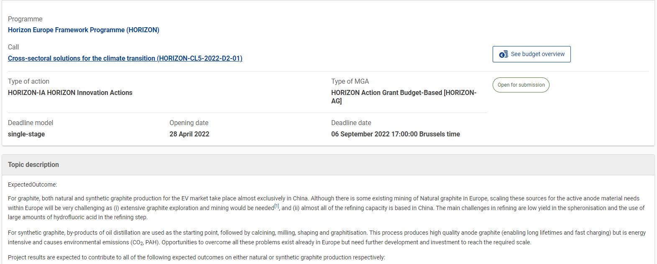Image resolution: width=657 pixels, height=264 pixels.
Task: Click the Programme label
Action: pyautogui.click(x=25, y=19)
